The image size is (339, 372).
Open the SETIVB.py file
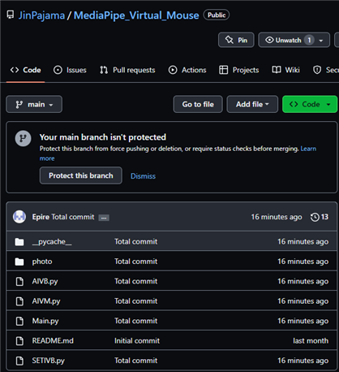tap(49, 361)
